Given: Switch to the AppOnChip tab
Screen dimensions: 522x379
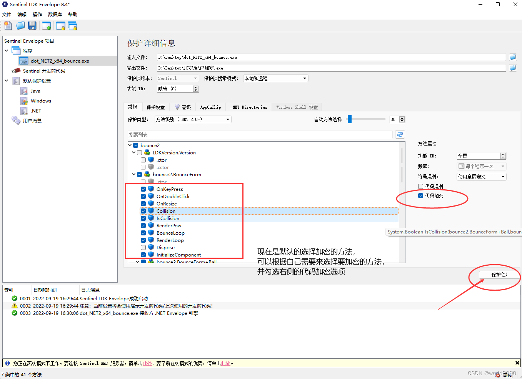Looking at the screenshot, I should [211, 107].
